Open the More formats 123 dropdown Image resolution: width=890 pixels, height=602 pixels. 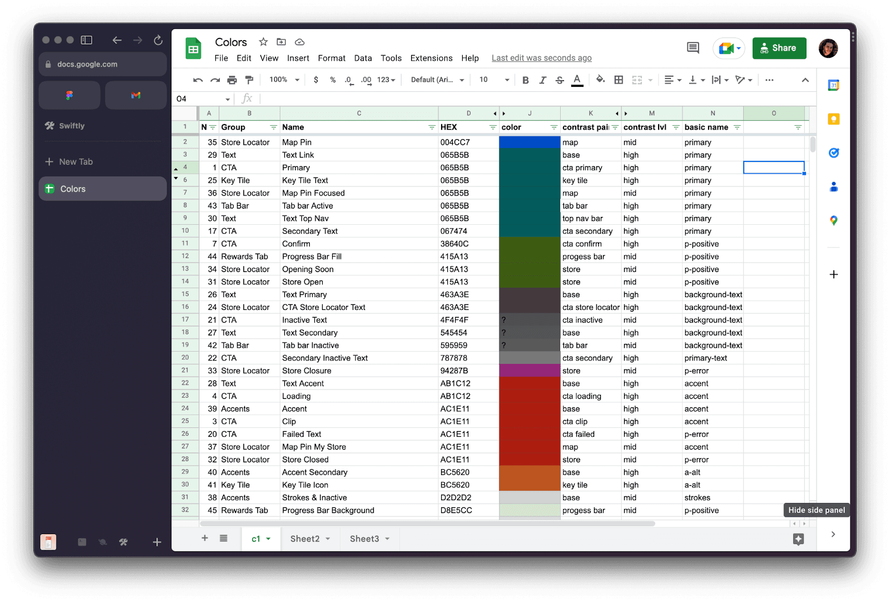[x=386, y=80]
